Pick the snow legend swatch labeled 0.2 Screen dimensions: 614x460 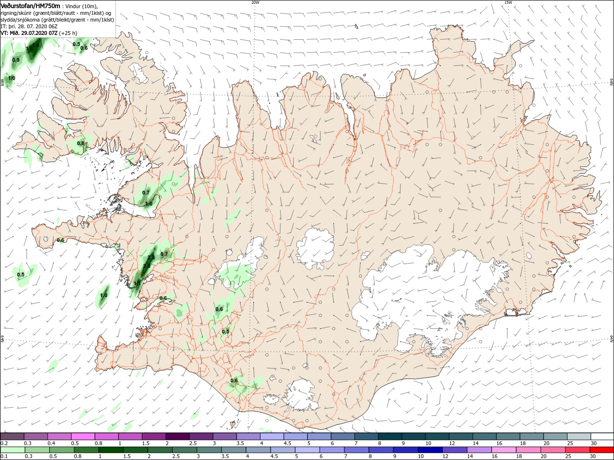coord(12,437)
